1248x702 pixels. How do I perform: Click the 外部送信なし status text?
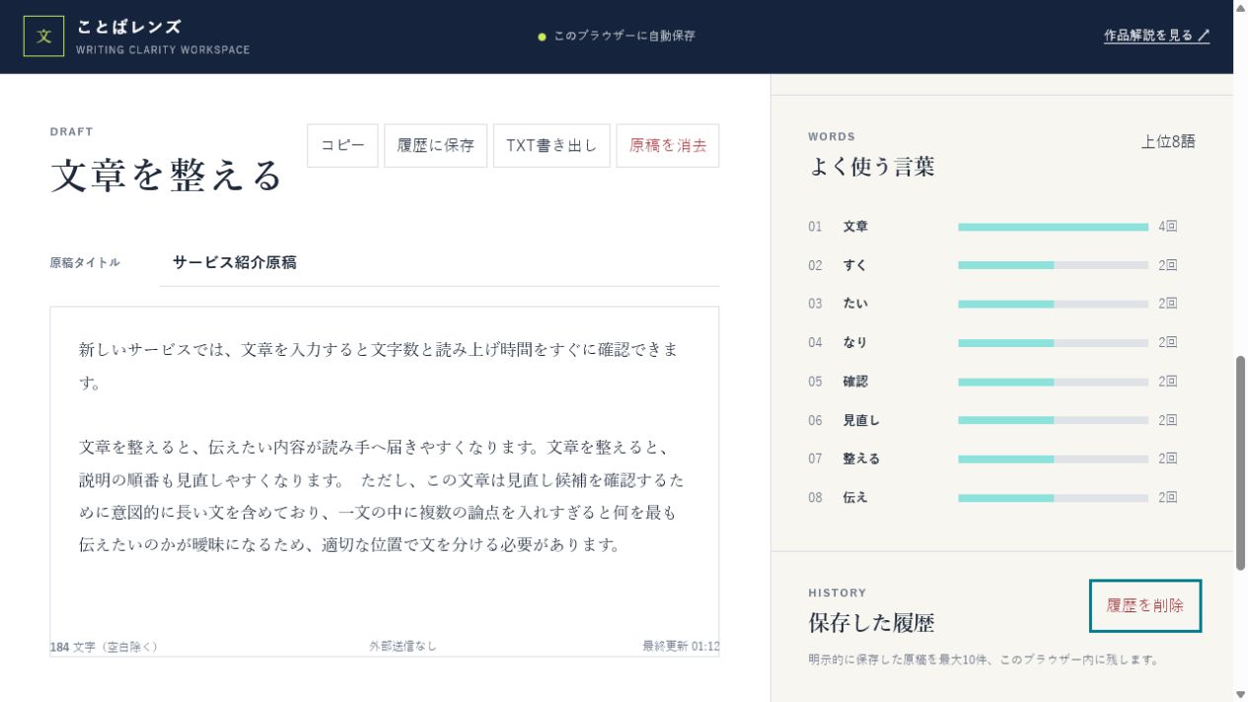pyautogui.click(x=403, y=647)
